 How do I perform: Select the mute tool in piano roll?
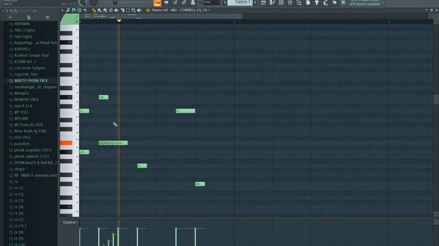click(117, 10)
